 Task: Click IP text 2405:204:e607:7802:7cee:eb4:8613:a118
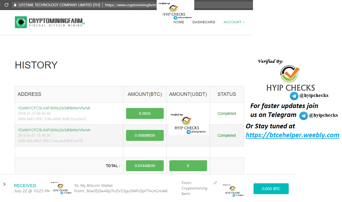[50, 141]
